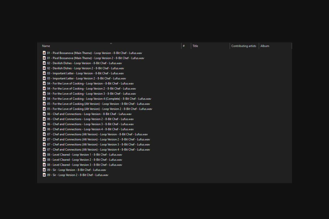This screenshot has width=329, height=219.
Task: Select '03 - Important Letter - Loop Version - 8-Bit Chef' name
Action: click(x=85, y=73)
